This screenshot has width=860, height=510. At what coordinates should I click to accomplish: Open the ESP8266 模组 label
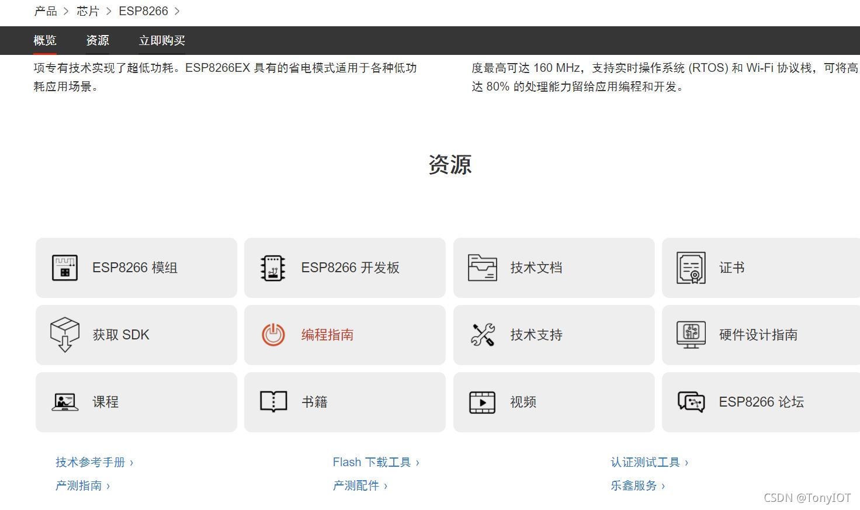135,268
